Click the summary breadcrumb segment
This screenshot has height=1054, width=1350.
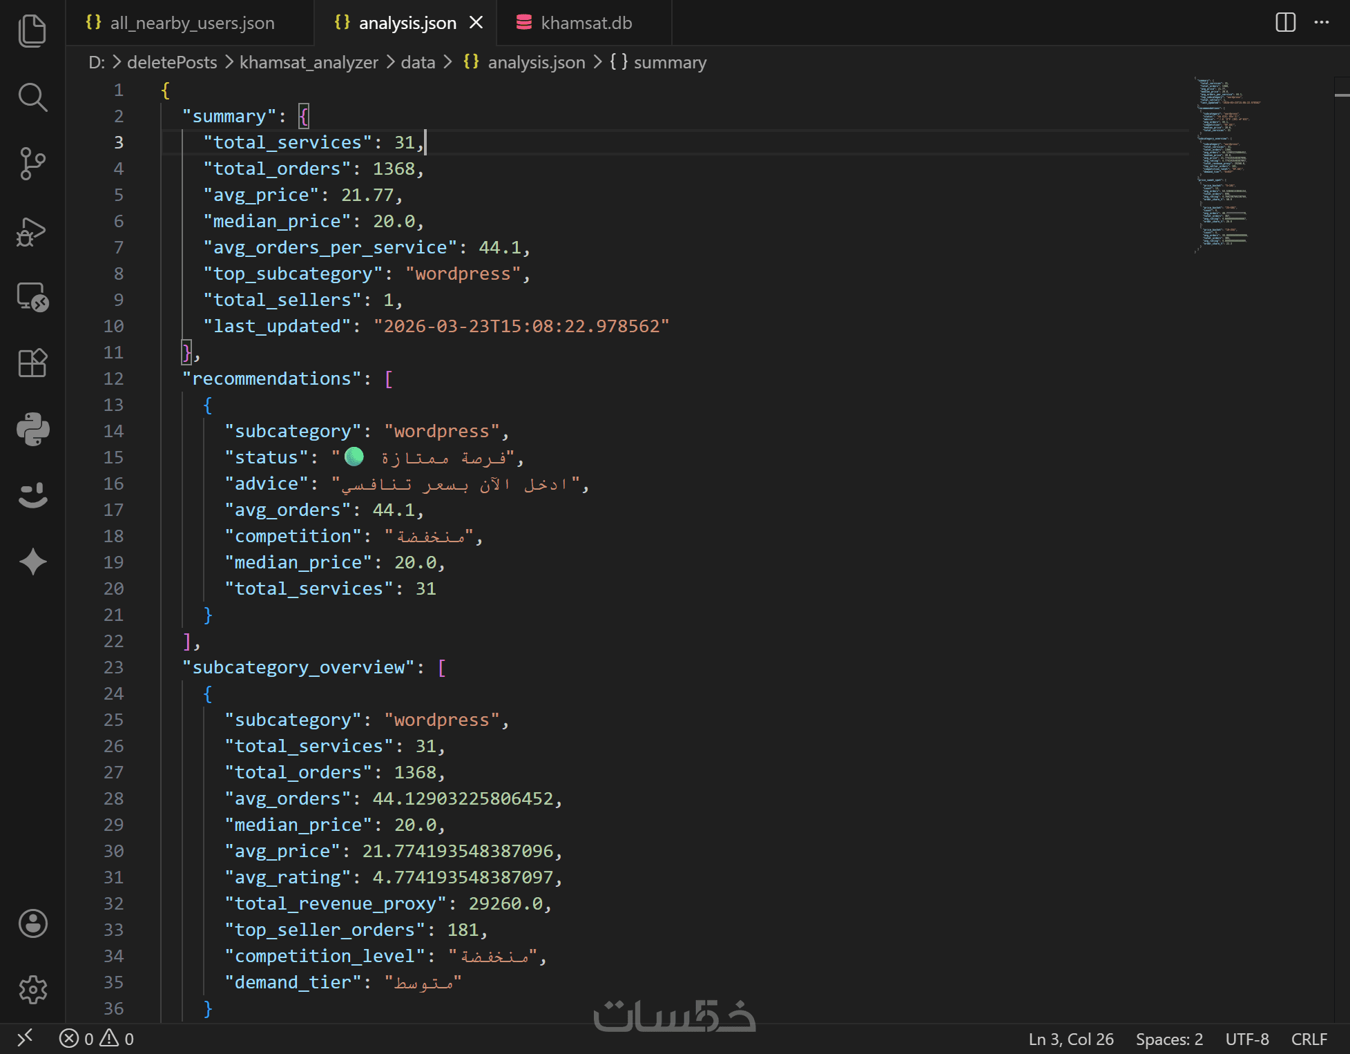[x=669, y=62]
